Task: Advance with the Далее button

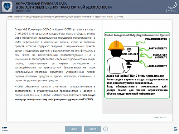Action: click(92, 129)
